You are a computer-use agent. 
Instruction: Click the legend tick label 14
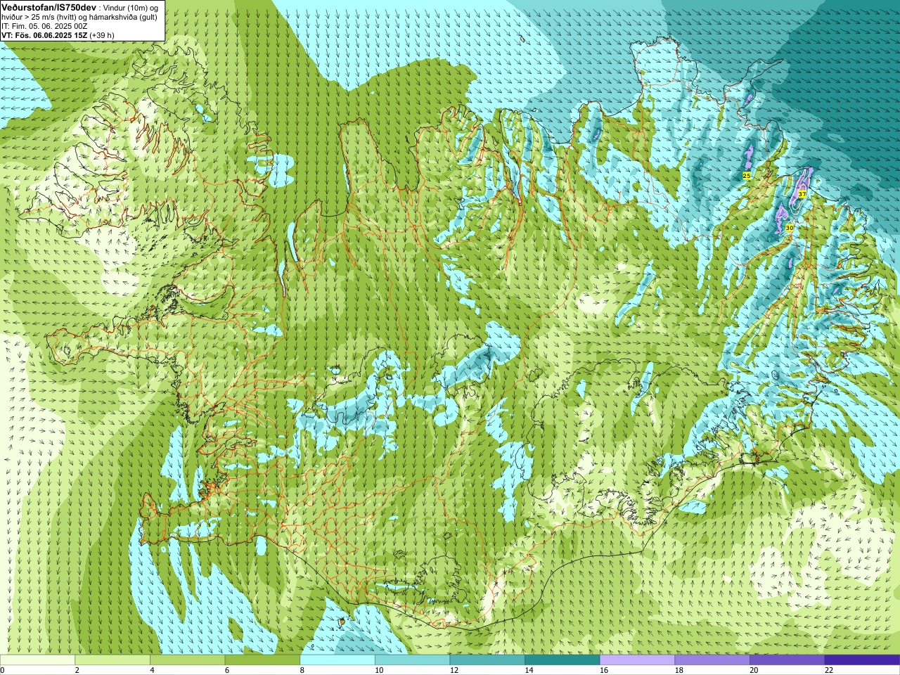click(529, 670)
